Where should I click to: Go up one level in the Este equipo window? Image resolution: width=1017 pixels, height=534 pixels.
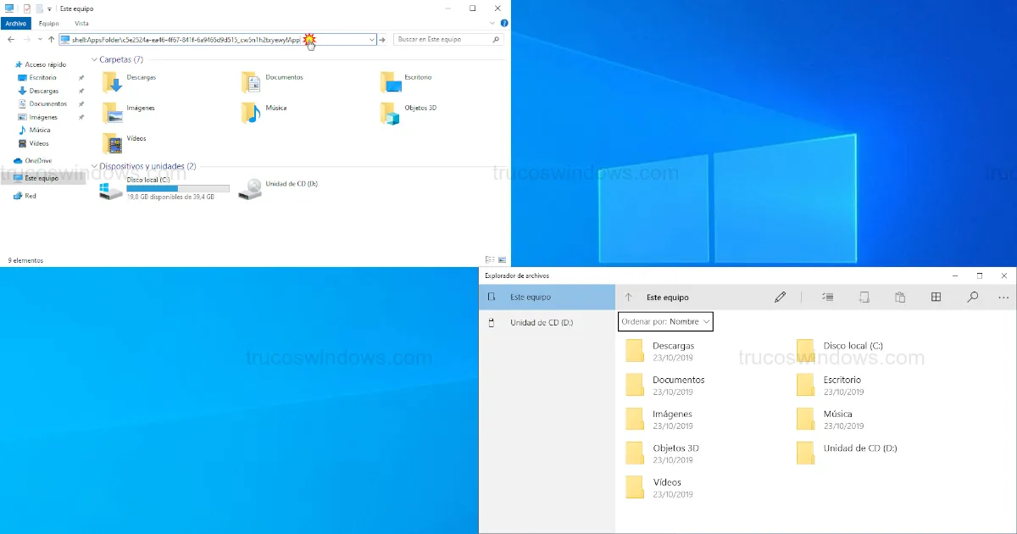[x=51, y=39]
